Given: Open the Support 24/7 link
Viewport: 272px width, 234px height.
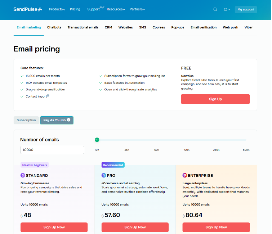Looking at the screenshot, I should [x=95, y=9].
